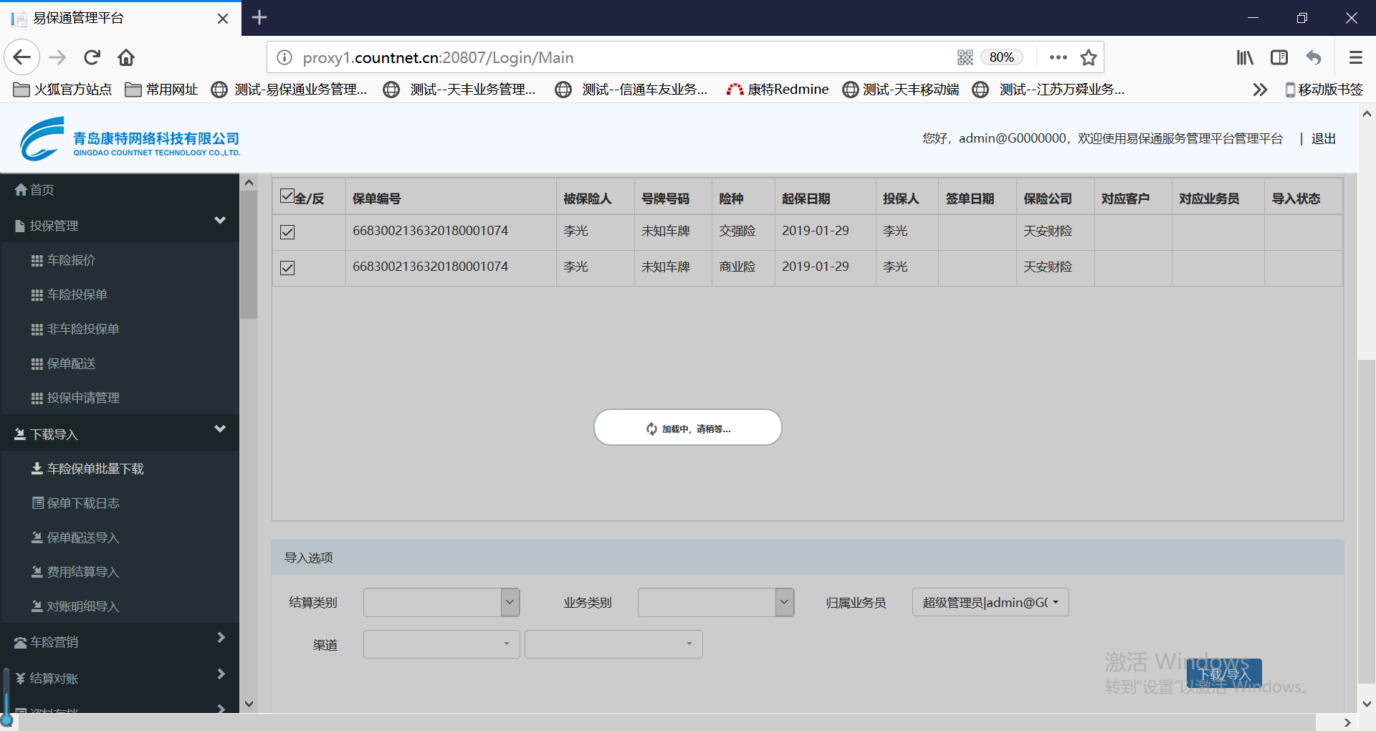1376x731 pixels.
Task: Toggle the 全/反 select-all checkbox
Action: [x=287, y=196]
